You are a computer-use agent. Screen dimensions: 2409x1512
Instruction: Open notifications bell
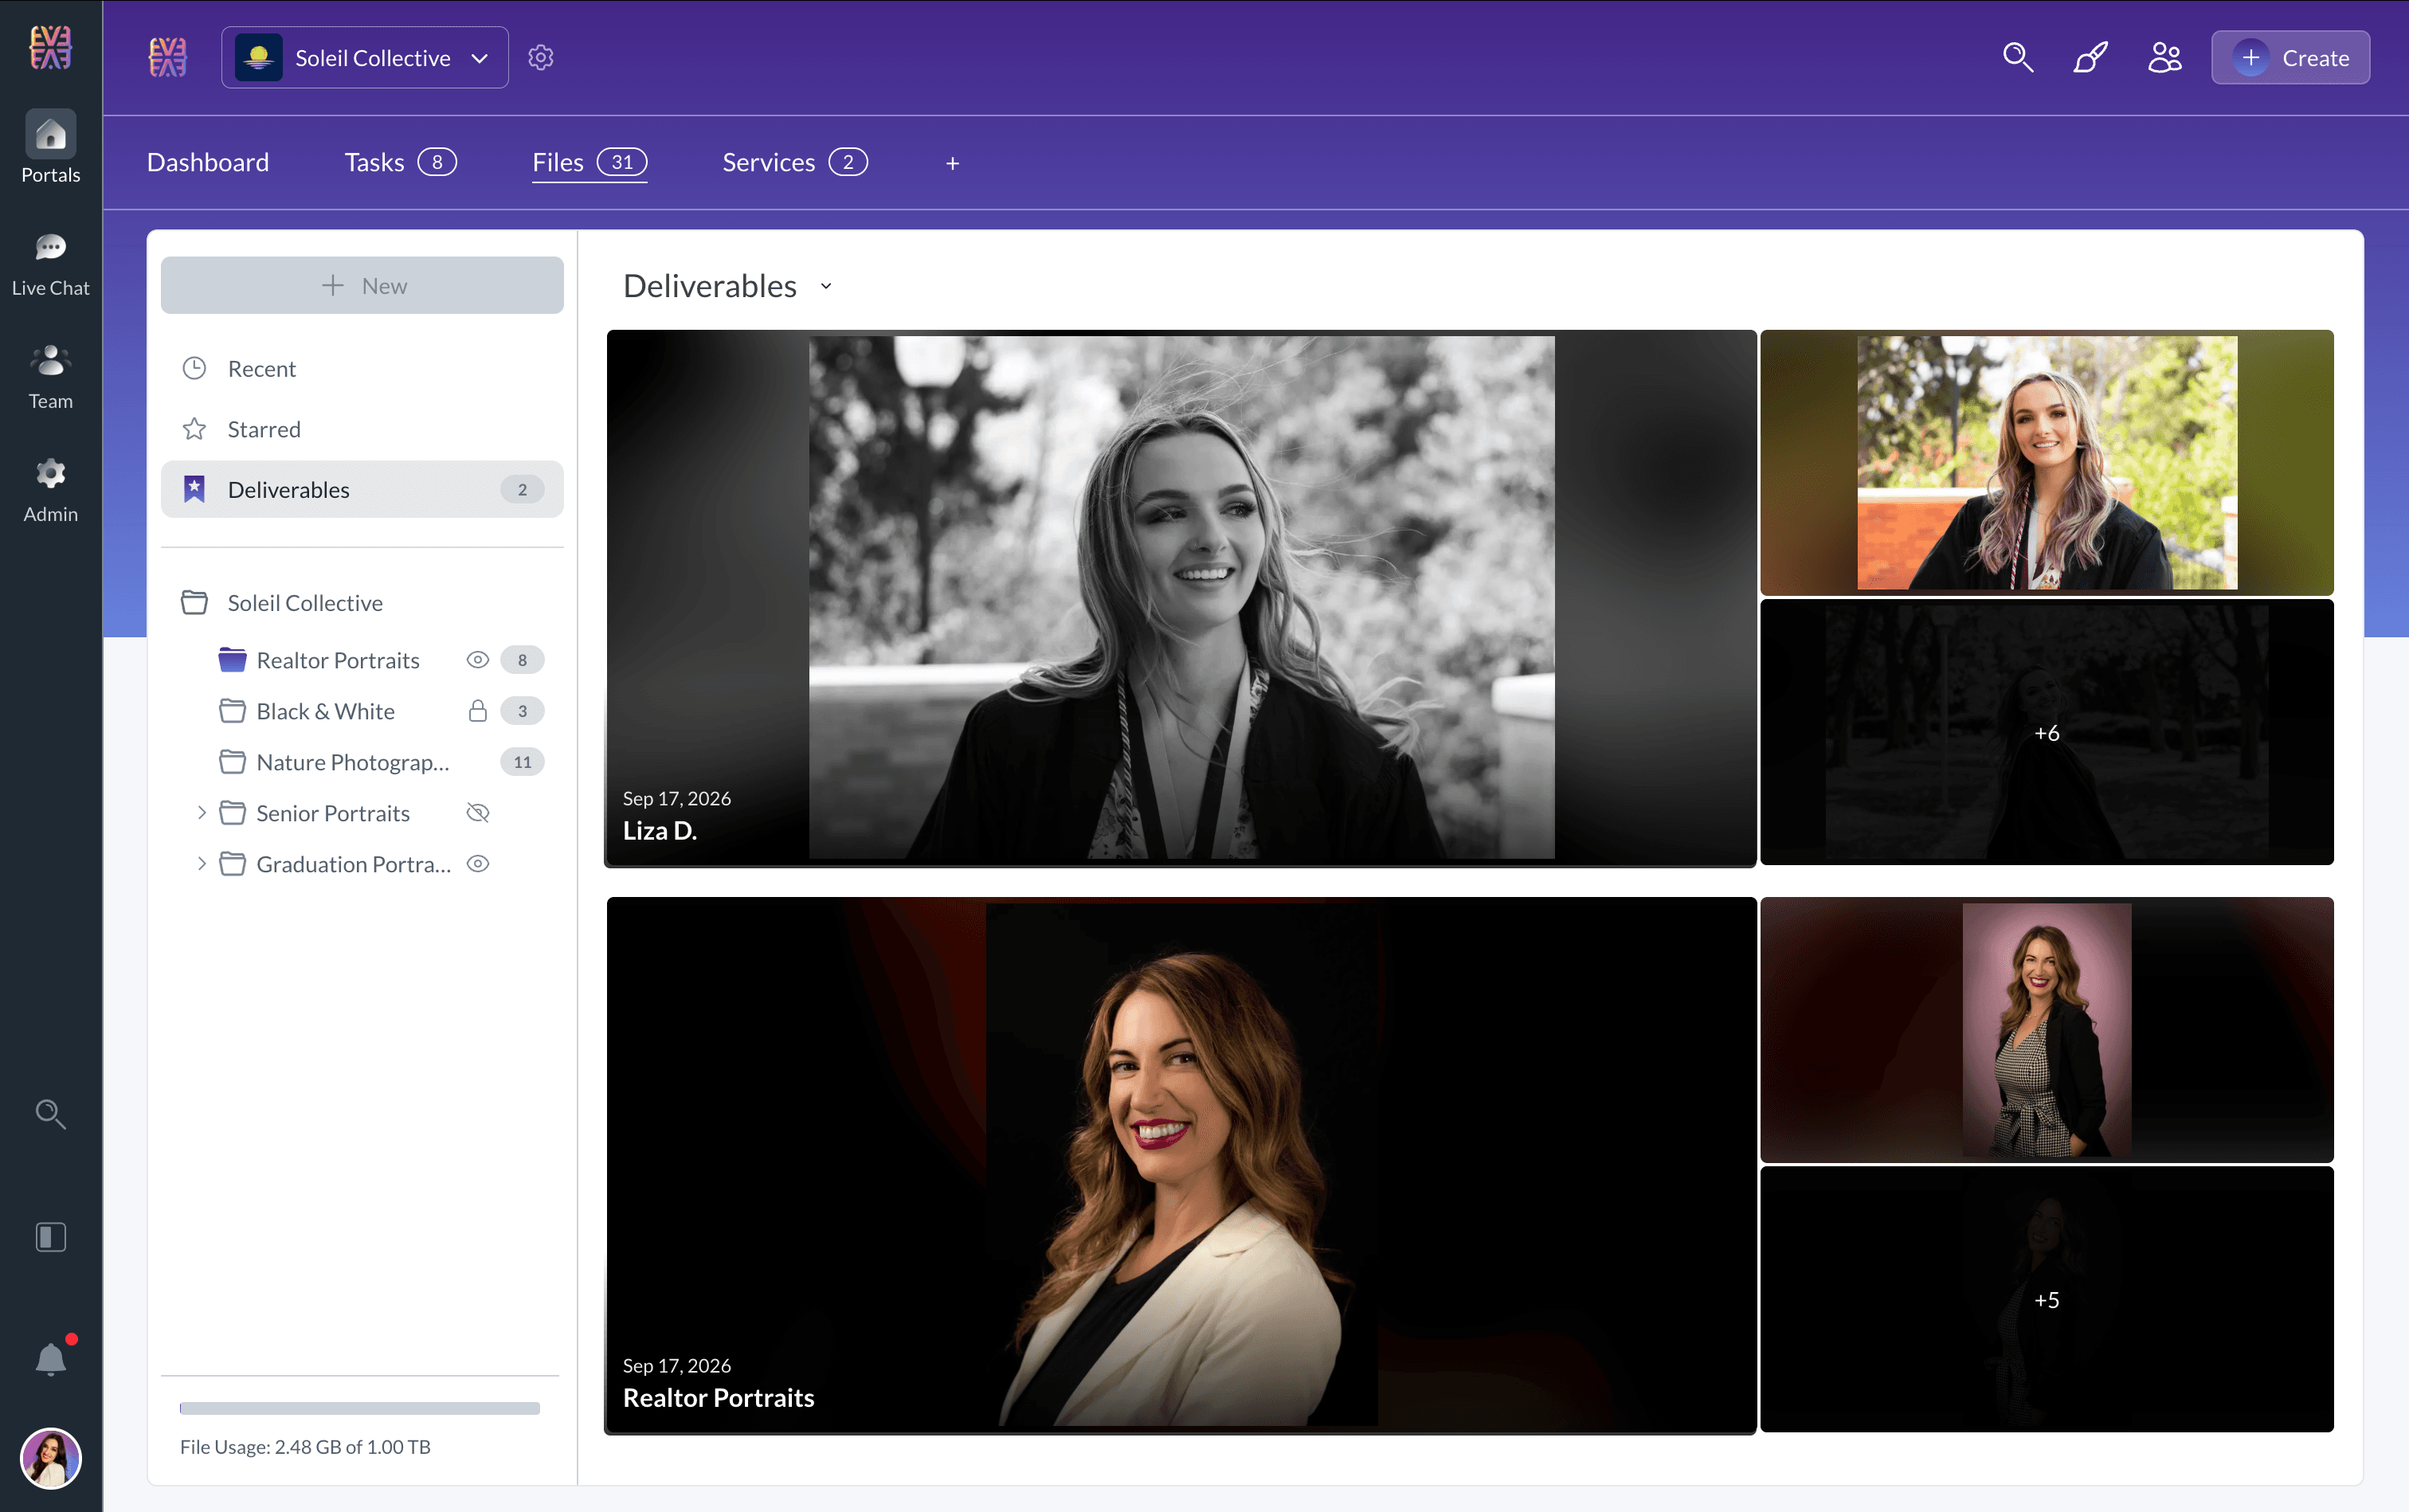click(50, 1359)
